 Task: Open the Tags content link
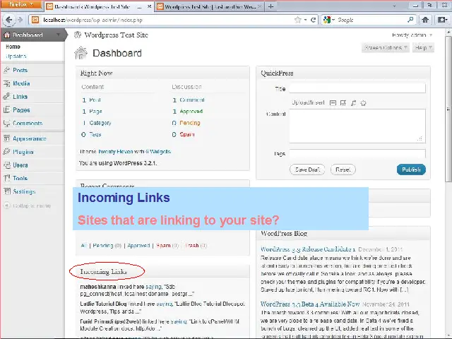click(x=95, y=134)
